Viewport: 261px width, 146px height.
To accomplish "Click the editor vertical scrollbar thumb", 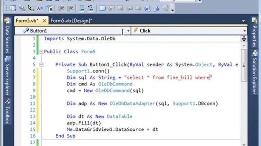I will pyautogui.click(x=244, y=65).
